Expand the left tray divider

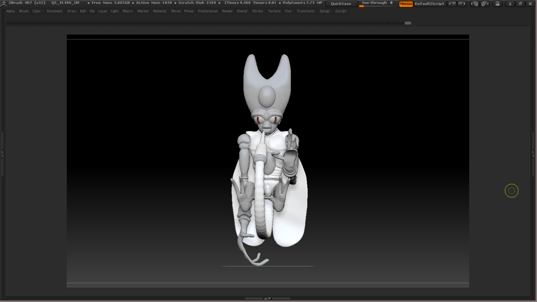tap(2, 153)
